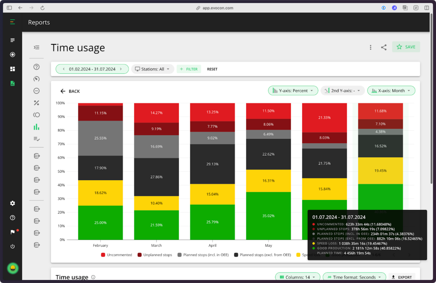This screenshot has height=283, width=436.
Task: Go to next date range arrow
Action: tap(121, 69)
